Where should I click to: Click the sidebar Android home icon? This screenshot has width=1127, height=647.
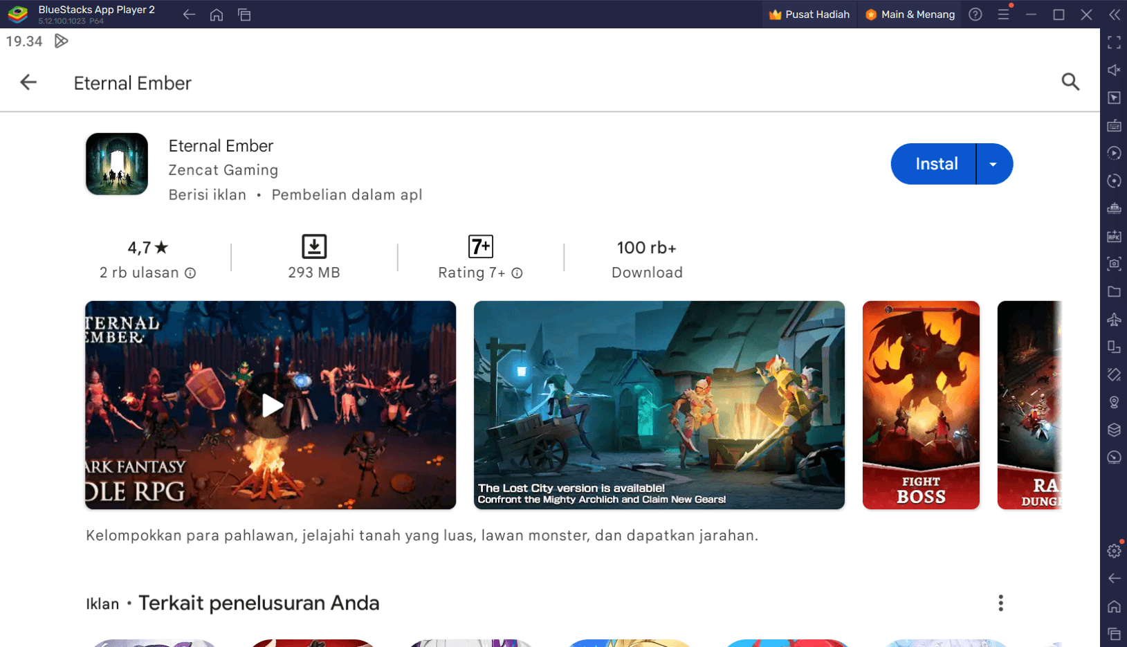pyautogui.click(x=1114, y=607)
